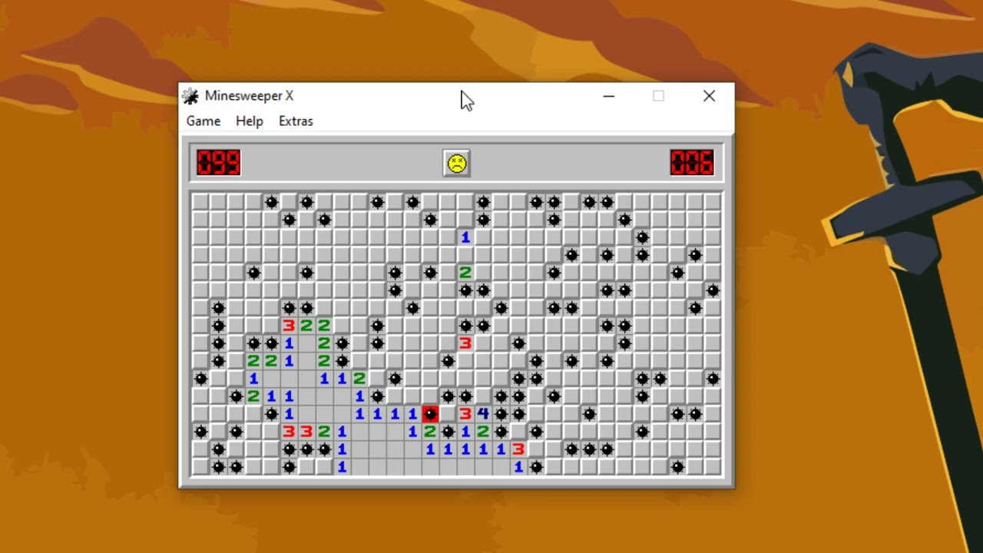Minimize the Minesweeper X window
The image size is (983, 553).
click(609, 96)
